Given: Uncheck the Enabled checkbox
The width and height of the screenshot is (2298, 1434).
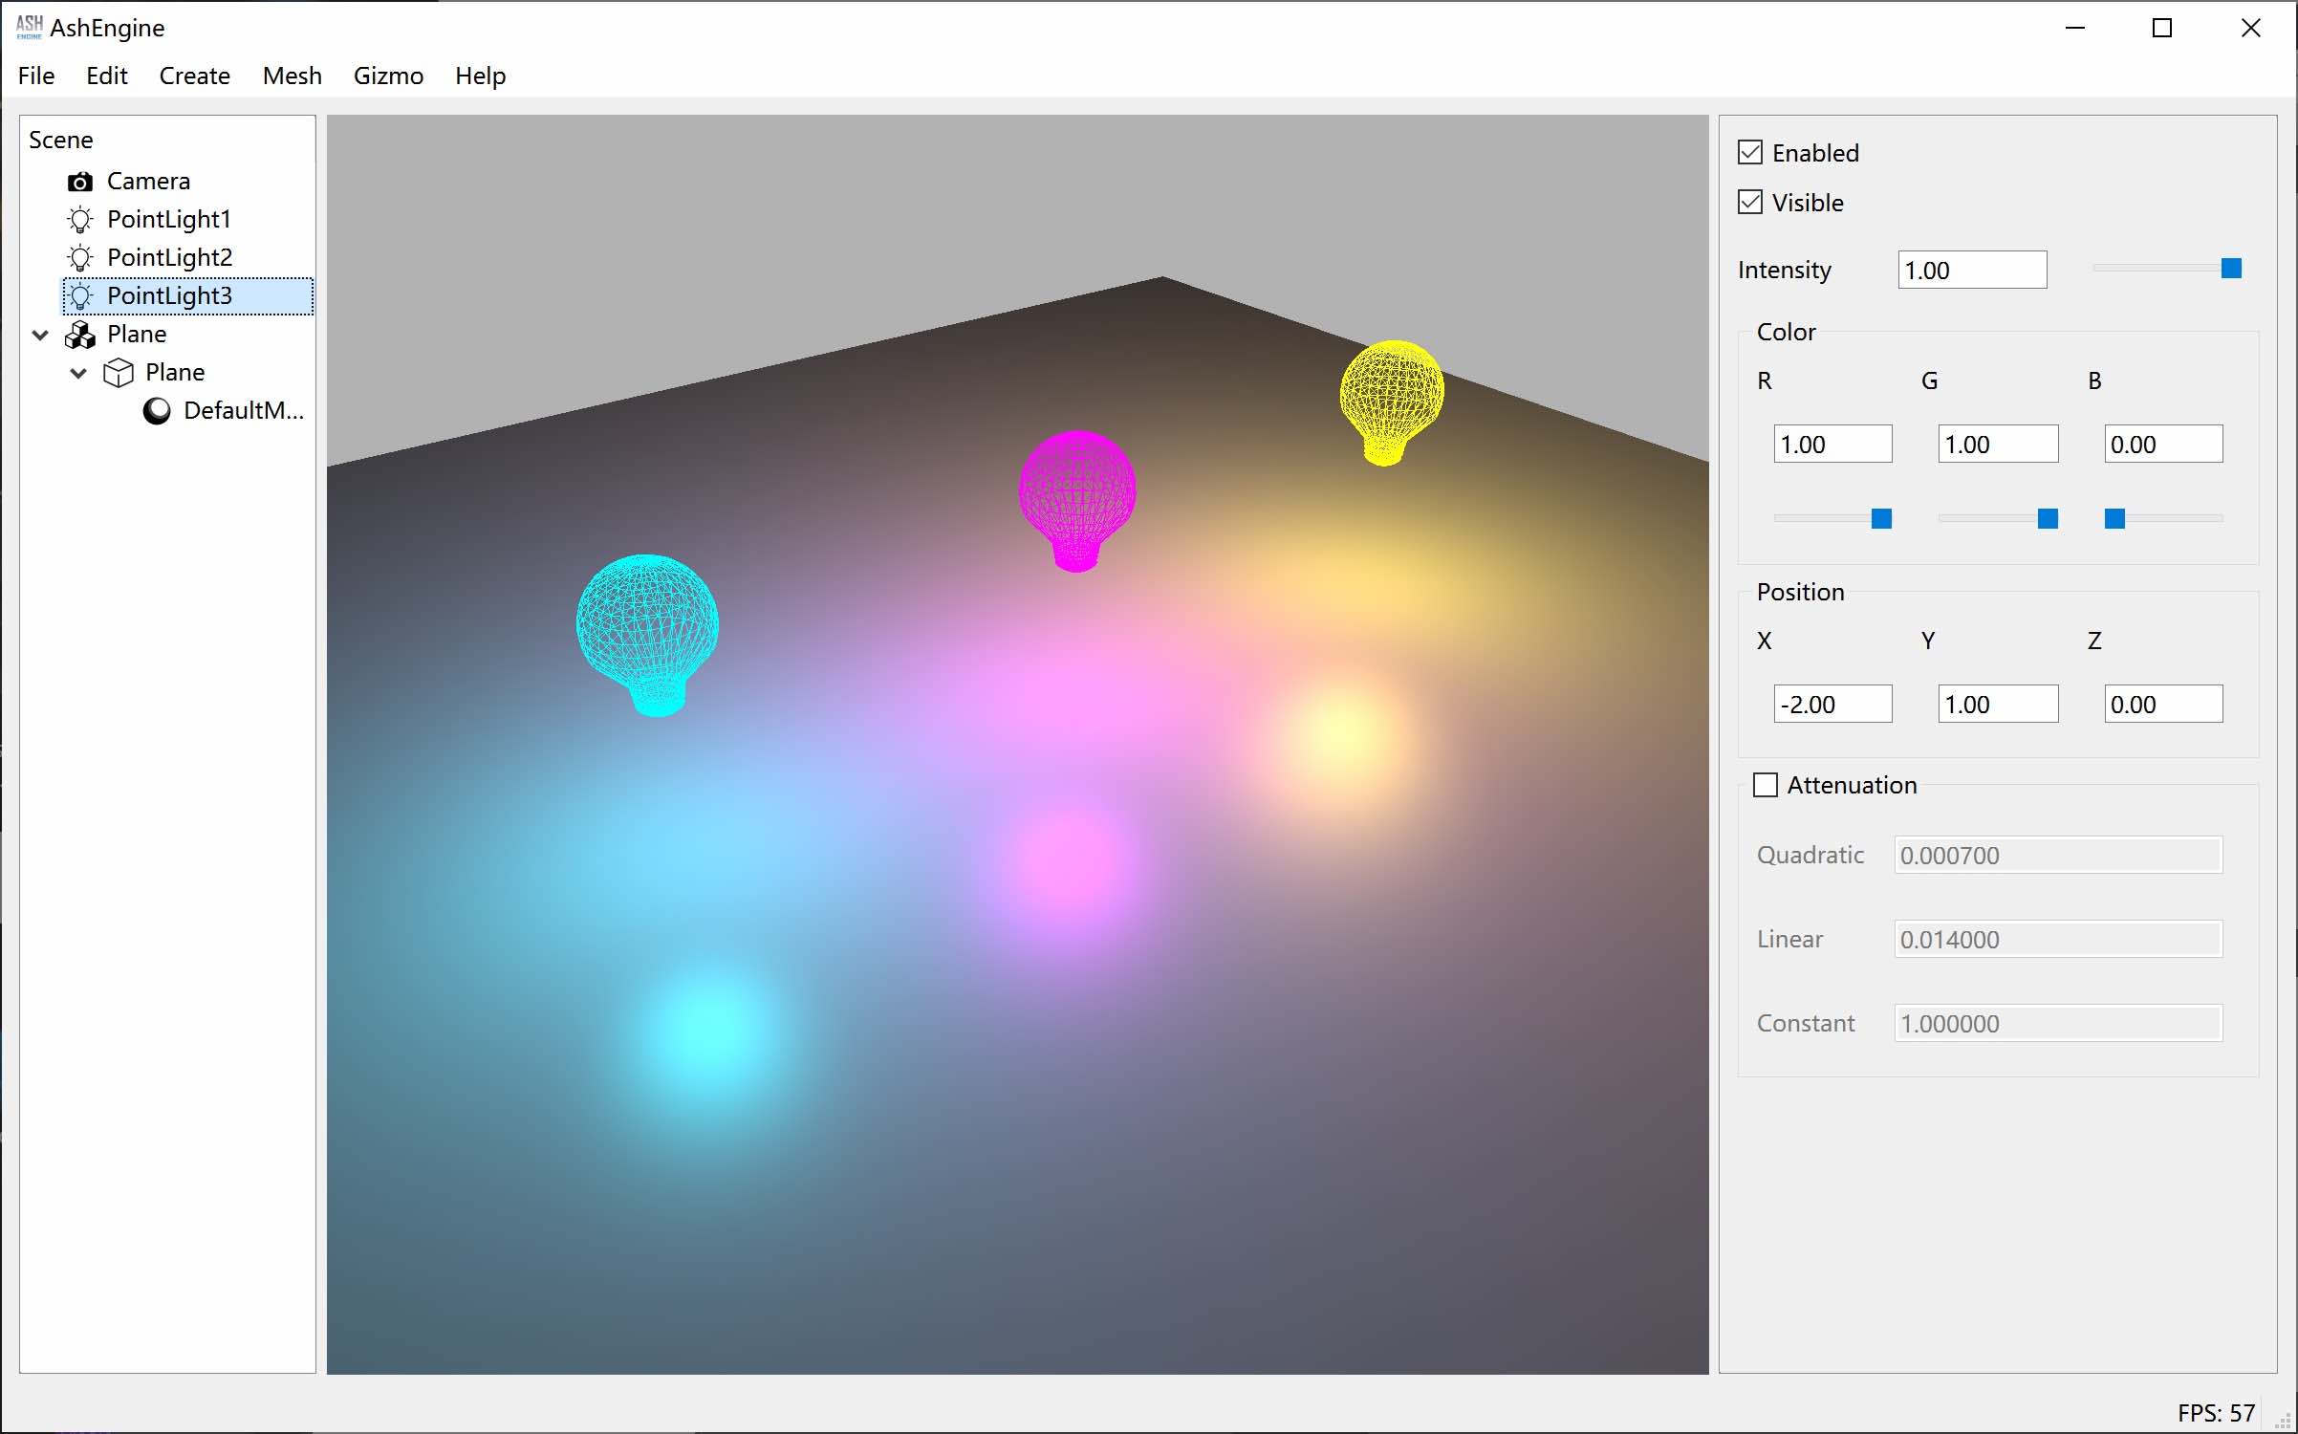Looking at the screenshot, I should pyautogui.click(x=1750, y=153).
